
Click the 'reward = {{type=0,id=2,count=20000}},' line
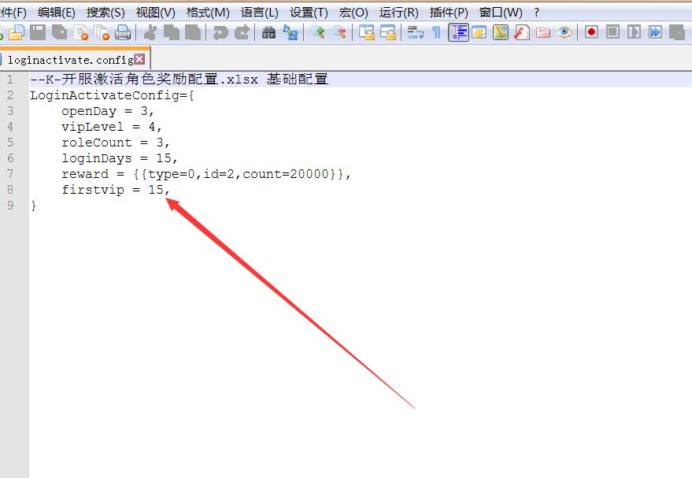point(206,174)
